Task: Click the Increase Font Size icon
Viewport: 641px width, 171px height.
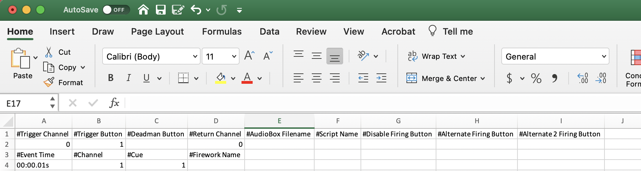Action: point(249,56)
